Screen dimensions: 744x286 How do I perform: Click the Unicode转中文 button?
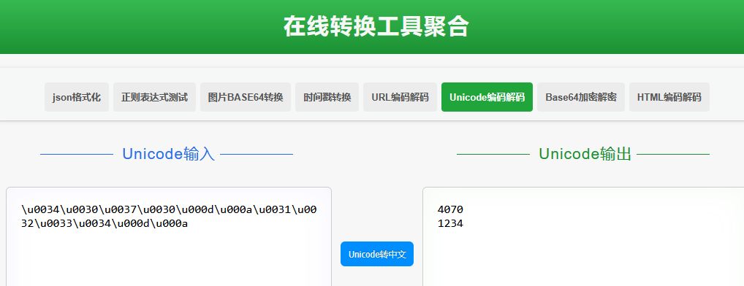coord(377,254)
